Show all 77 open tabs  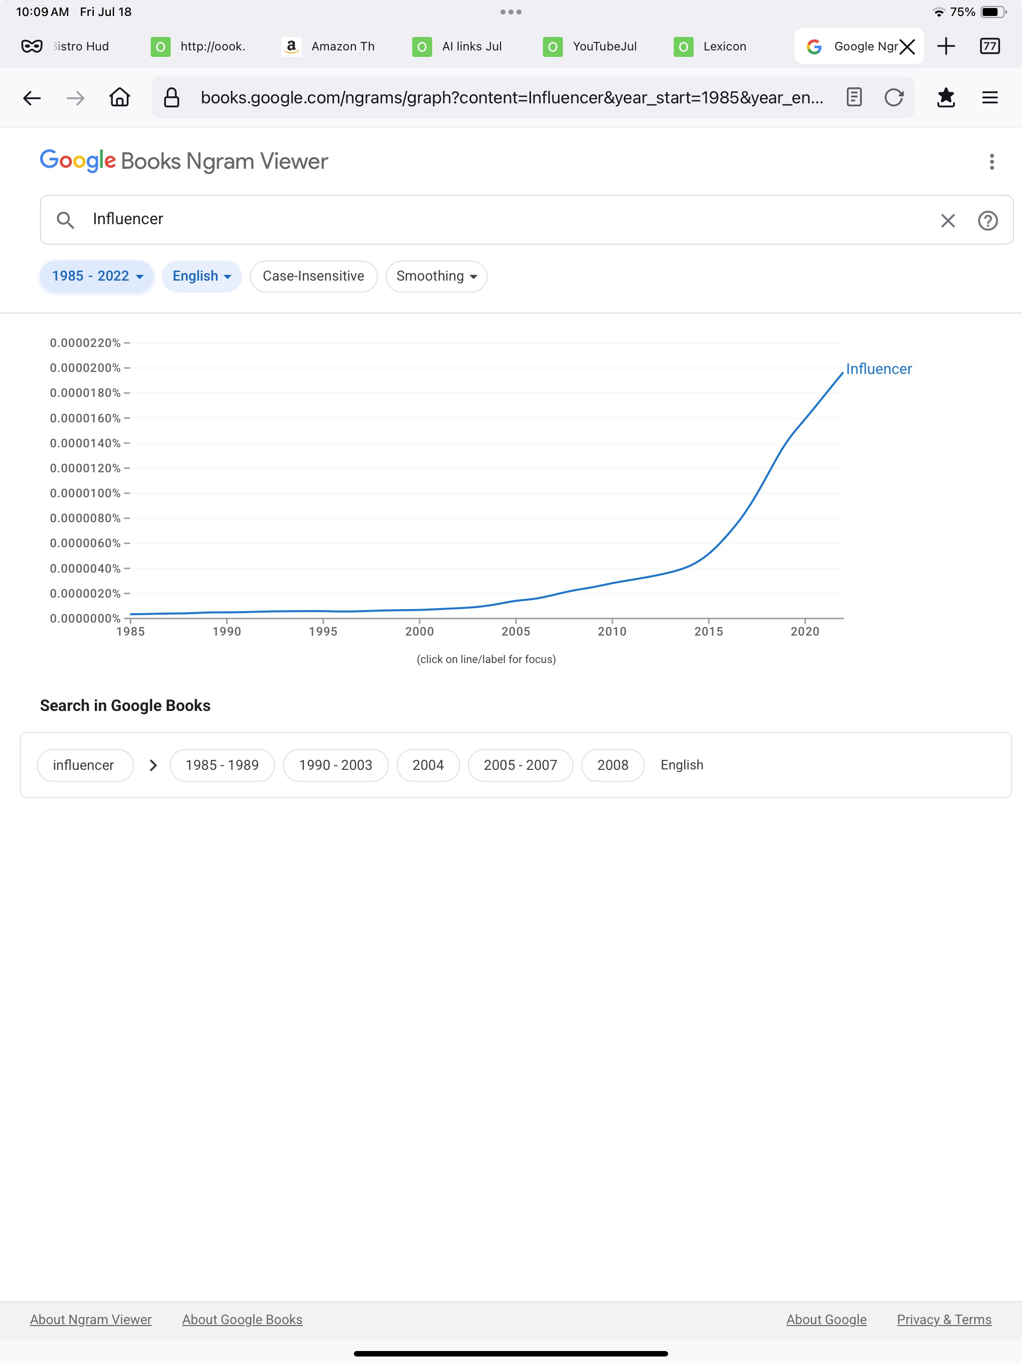point(990,46)
